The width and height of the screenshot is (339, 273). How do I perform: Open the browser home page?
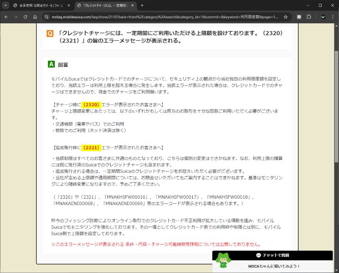[x=35, y=17]
